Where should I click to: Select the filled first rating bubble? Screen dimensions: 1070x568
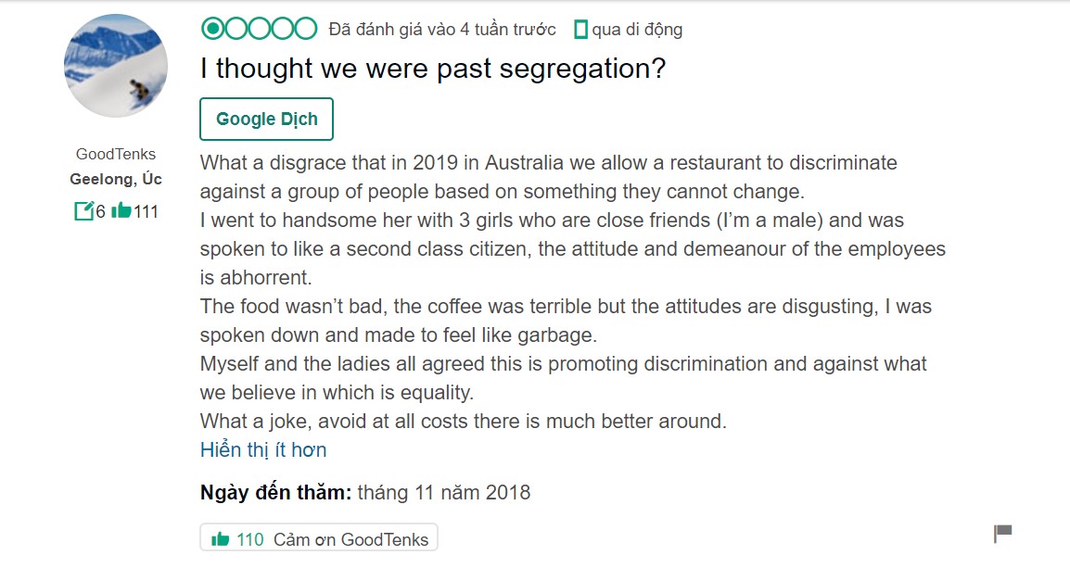[213, 29]
